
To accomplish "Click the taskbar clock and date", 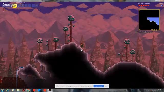I will coord(159,90).
